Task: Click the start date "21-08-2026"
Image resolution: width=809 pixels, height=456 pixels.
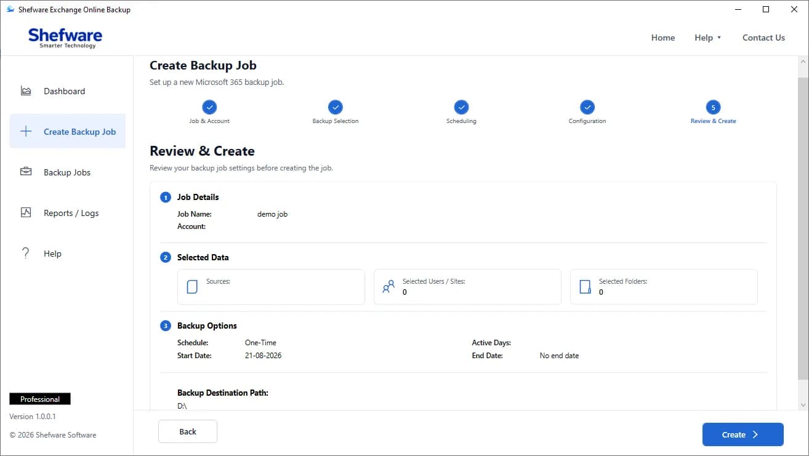Action: (263, 356)
